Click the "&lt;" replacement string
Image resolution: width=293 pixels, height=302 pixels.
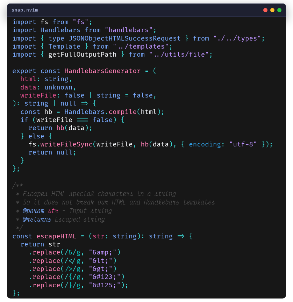102,261
